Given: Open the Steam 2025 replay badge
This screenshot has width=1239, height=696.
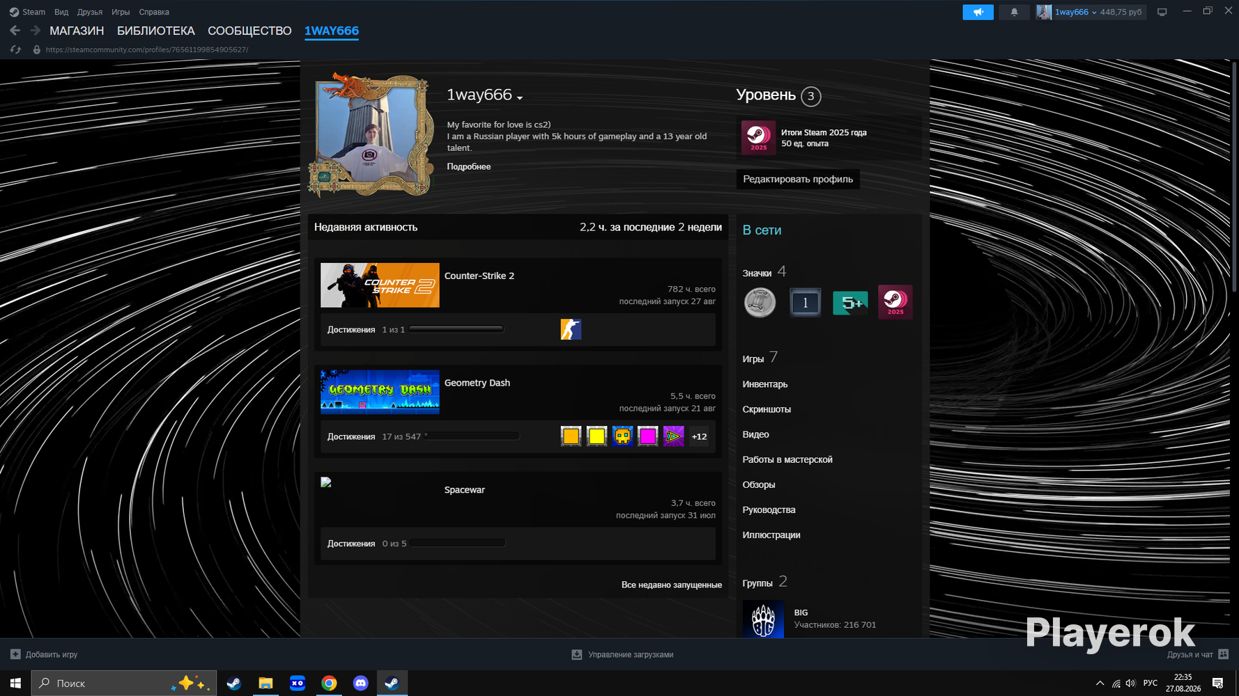Looking at the screenshot, I should point(895,302).
